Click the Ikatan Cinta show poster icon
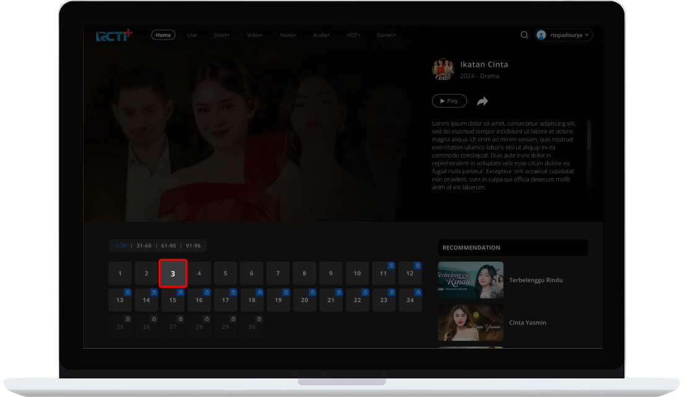The image size is (687, 397). point(443,70)
